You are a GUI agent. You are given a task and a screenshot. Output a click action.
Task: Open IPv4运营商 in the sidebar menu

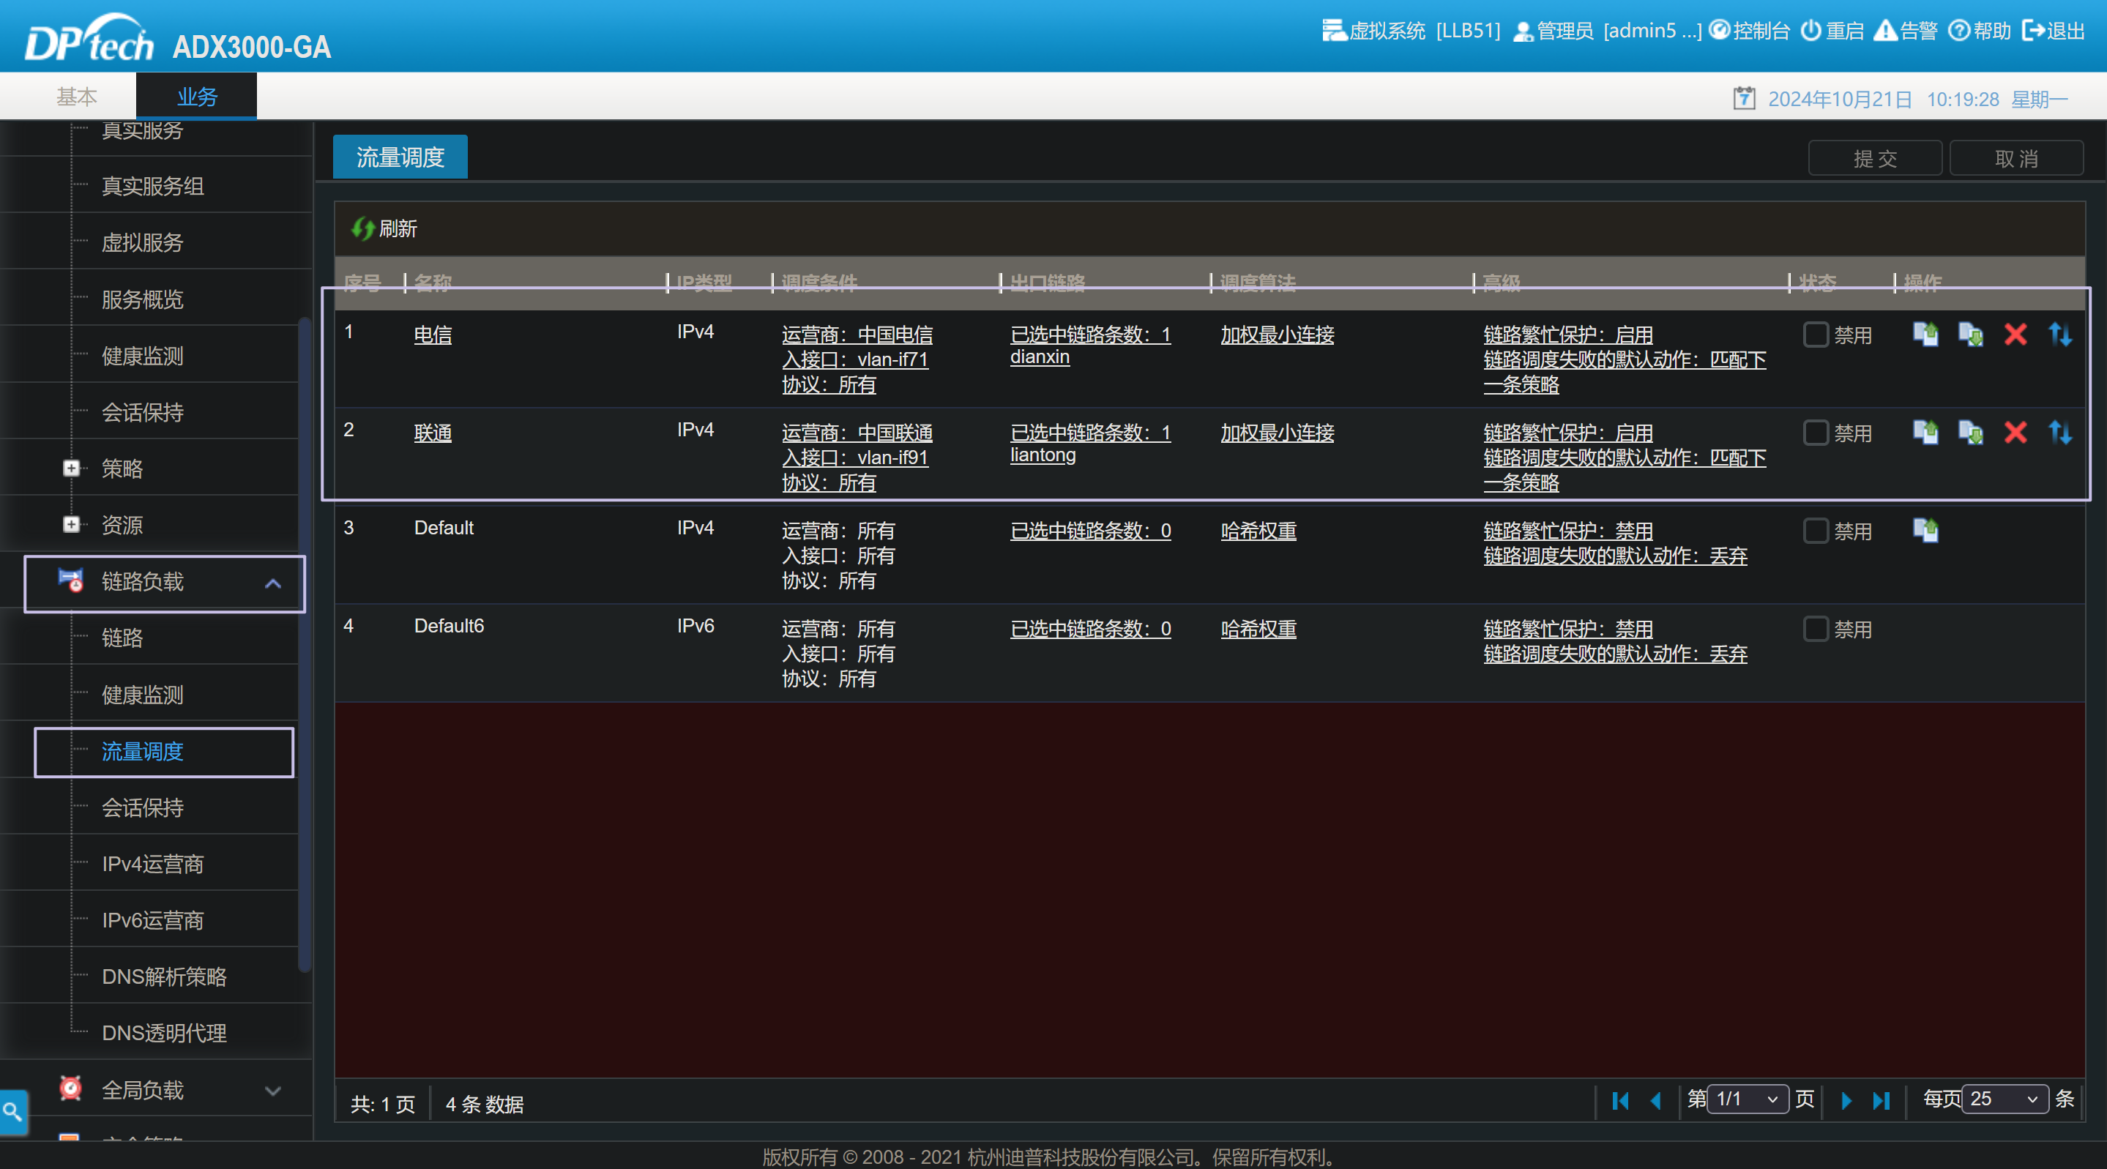(152, 864)
